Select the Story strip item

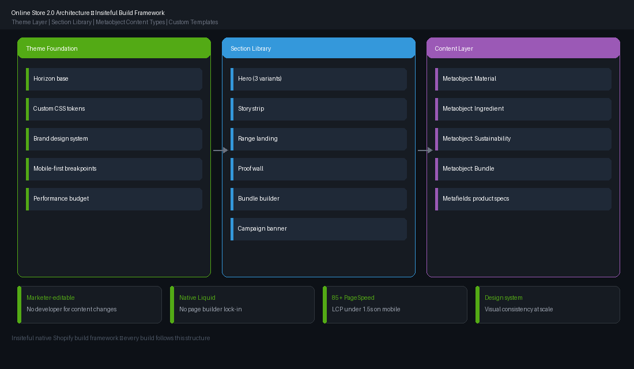click(319, 109)
